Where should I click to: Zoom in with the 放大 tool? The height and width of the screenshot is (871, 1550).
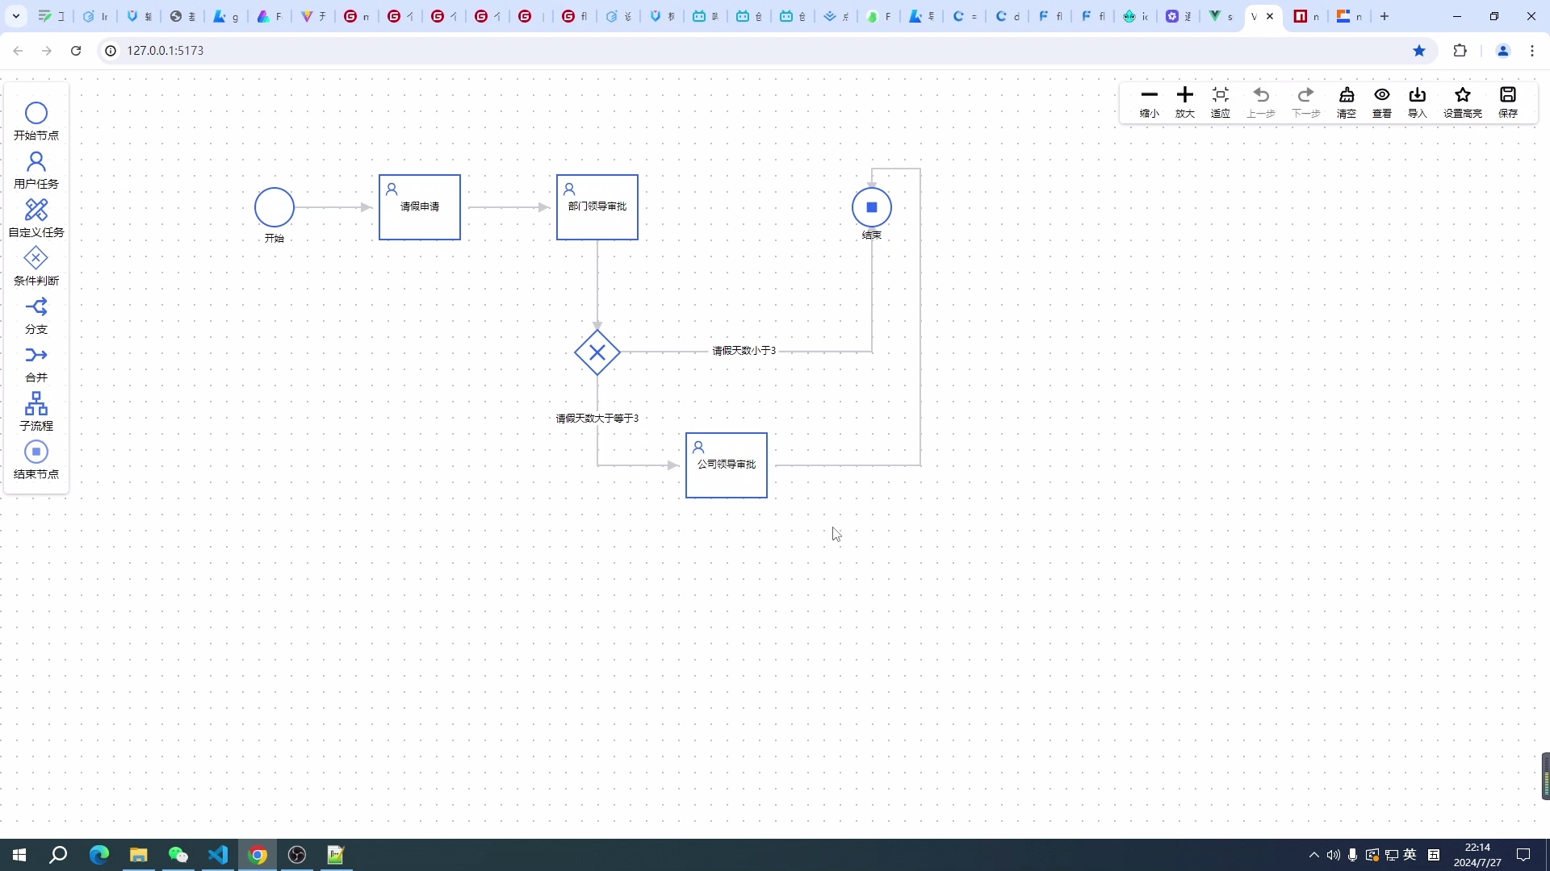point(1184,102)
